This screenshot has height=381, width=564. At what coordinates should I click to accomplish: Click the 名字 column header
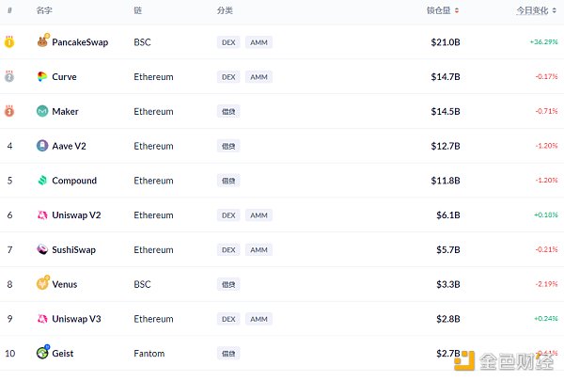pyautogui.click(x=44, y=10)
